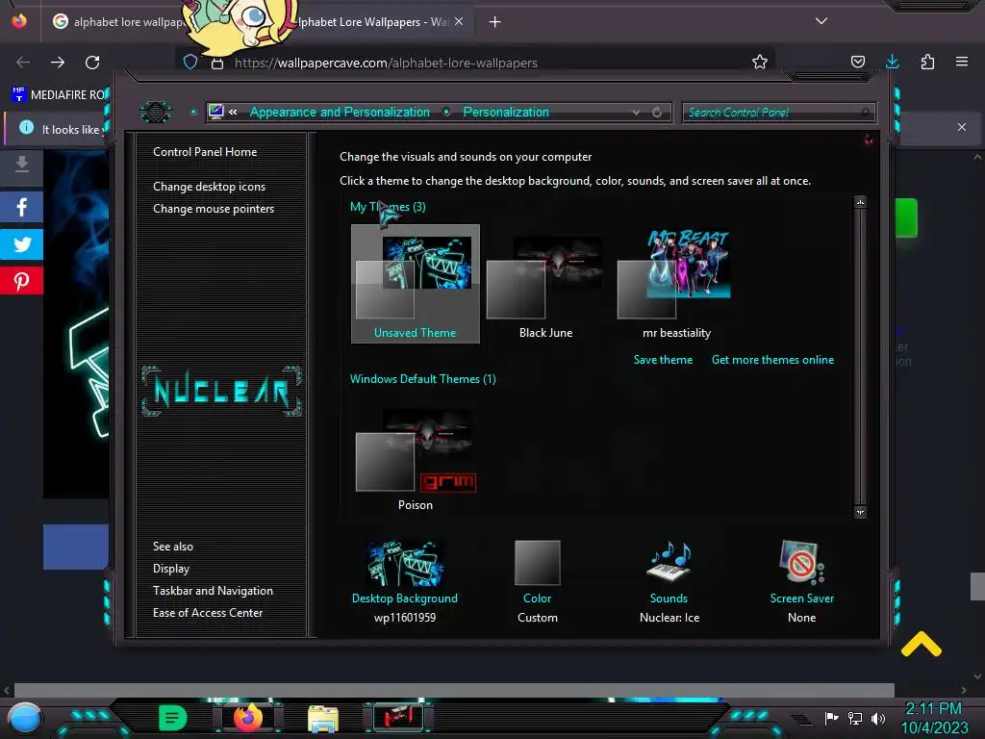Viewport: 985px width, 739px height.
Task: Share page on Pinterest
Action: click(21, 280)
